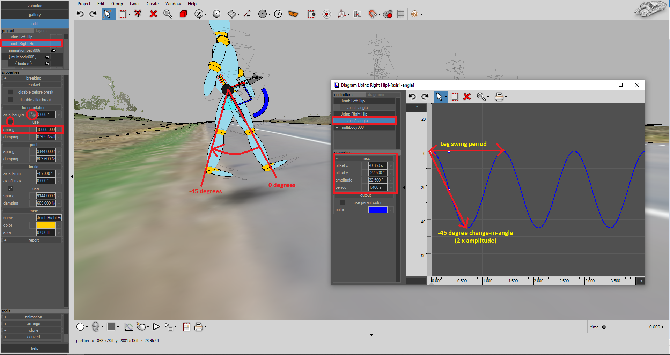
Task: Switch to the layers tab in project panel
Action: [41, 31]
